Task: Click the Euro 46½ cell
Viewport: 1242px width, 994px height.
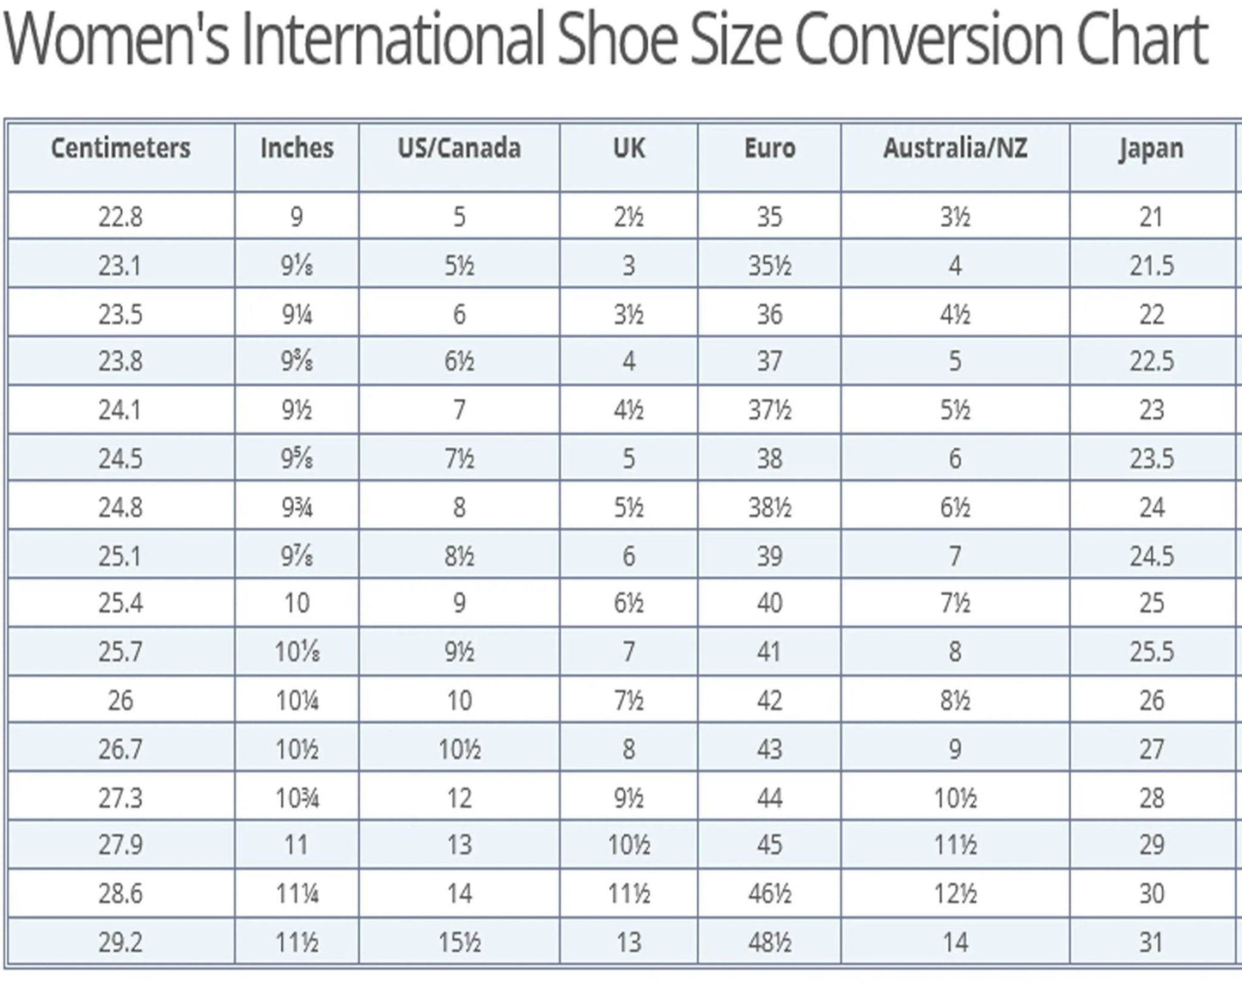Action: click(x=769, y=894)
